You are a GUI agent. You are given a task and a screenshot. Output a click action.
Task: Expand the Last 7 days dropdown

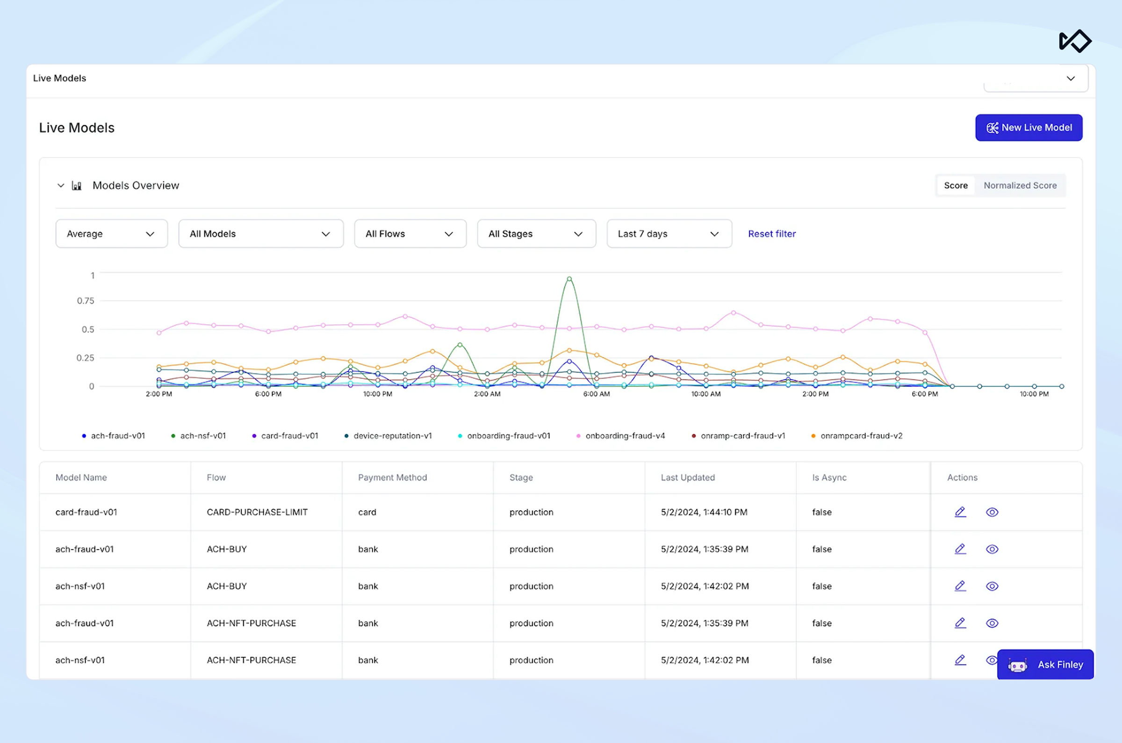(669, 234)
